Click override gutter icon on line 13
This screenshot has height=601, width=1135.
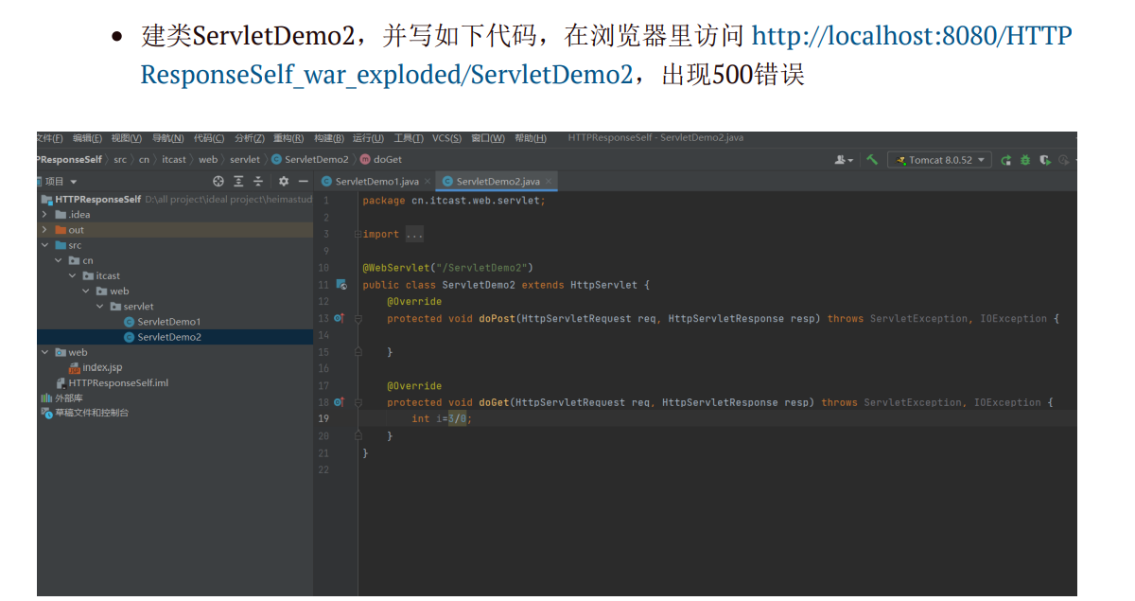[339, 319]
